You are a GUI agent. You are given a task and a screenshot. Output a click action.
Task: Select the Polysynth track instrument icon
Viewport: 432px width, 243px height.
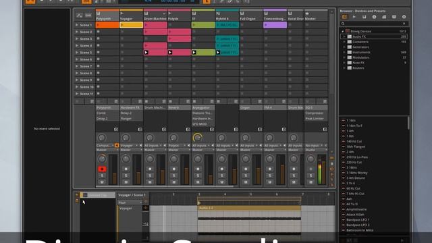click(x=99, y=13)
